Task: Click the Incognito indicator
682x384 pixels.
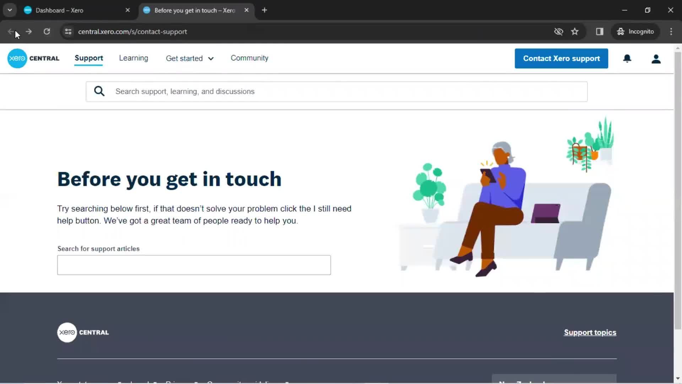Action: click(635, 32)
